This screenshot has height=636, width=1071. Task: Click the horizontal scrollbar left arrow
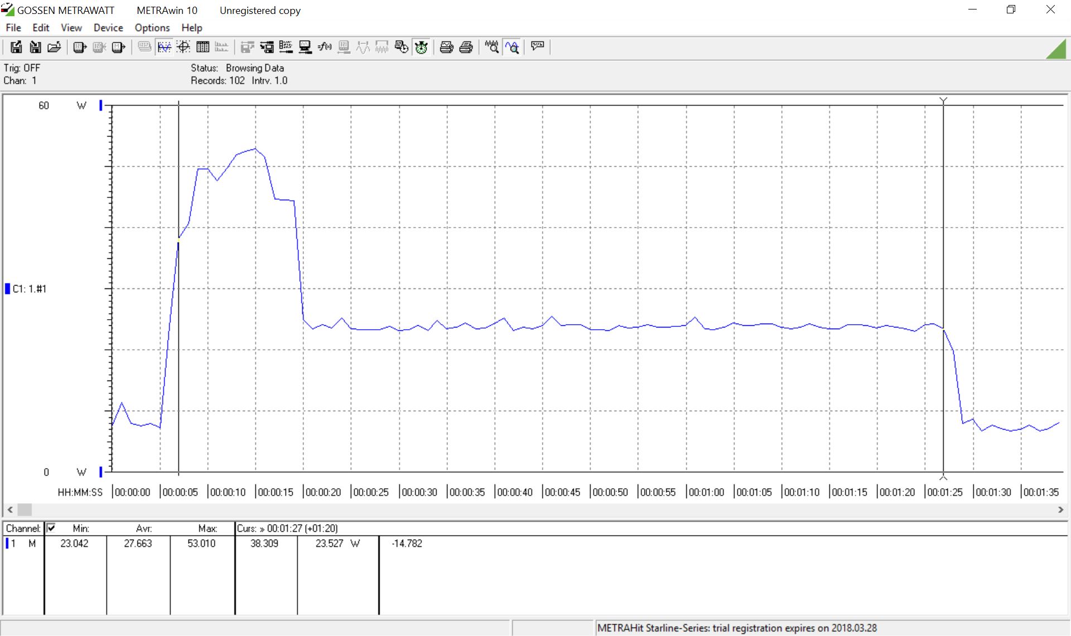9,509
